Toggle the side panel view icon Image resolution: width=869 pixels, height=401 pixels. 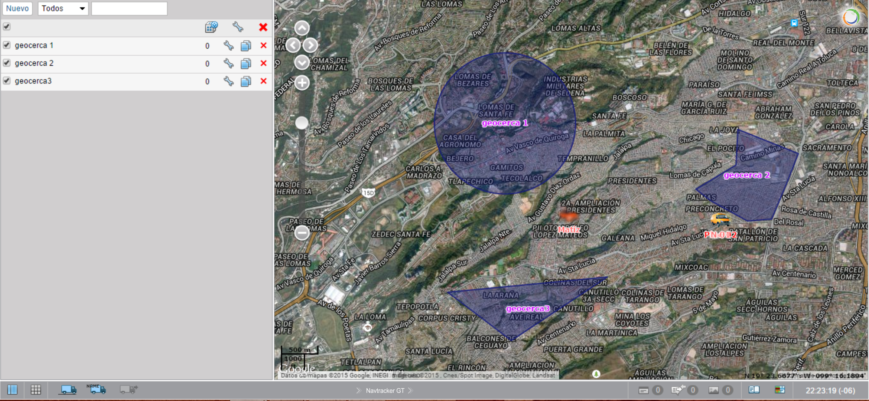pos(12,390)
